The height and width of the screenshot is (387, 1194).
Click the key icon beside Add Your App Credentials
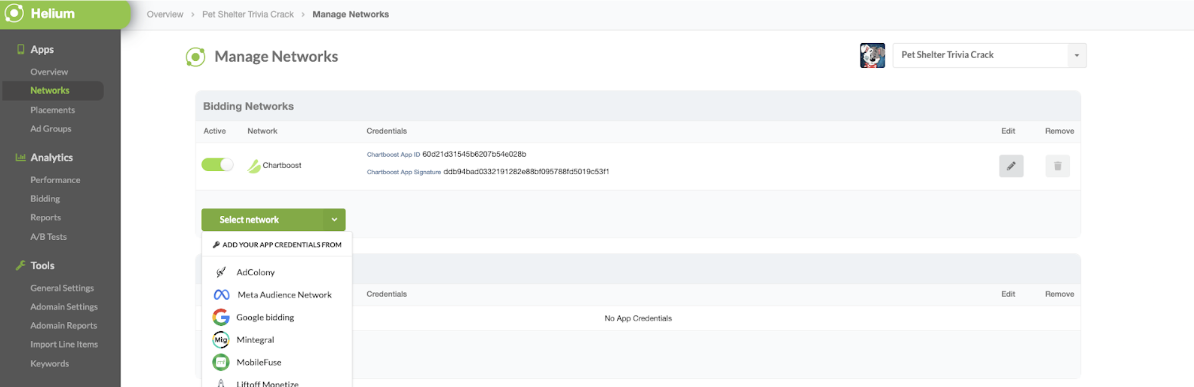coord(216,245)
